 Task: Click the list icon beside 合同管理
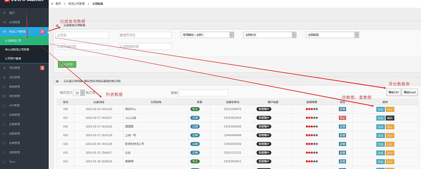4,22
